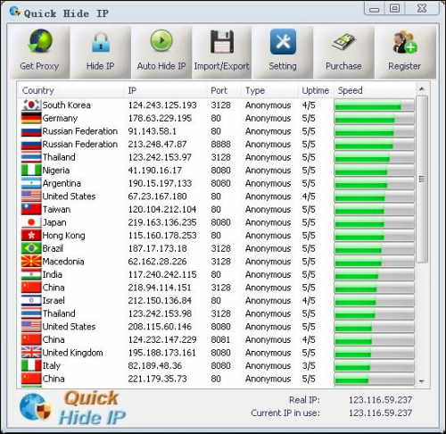446x434 pixels.
Task: Select IP 41.190.16.17
Action: pyautogui.click(x=155, y=171)
